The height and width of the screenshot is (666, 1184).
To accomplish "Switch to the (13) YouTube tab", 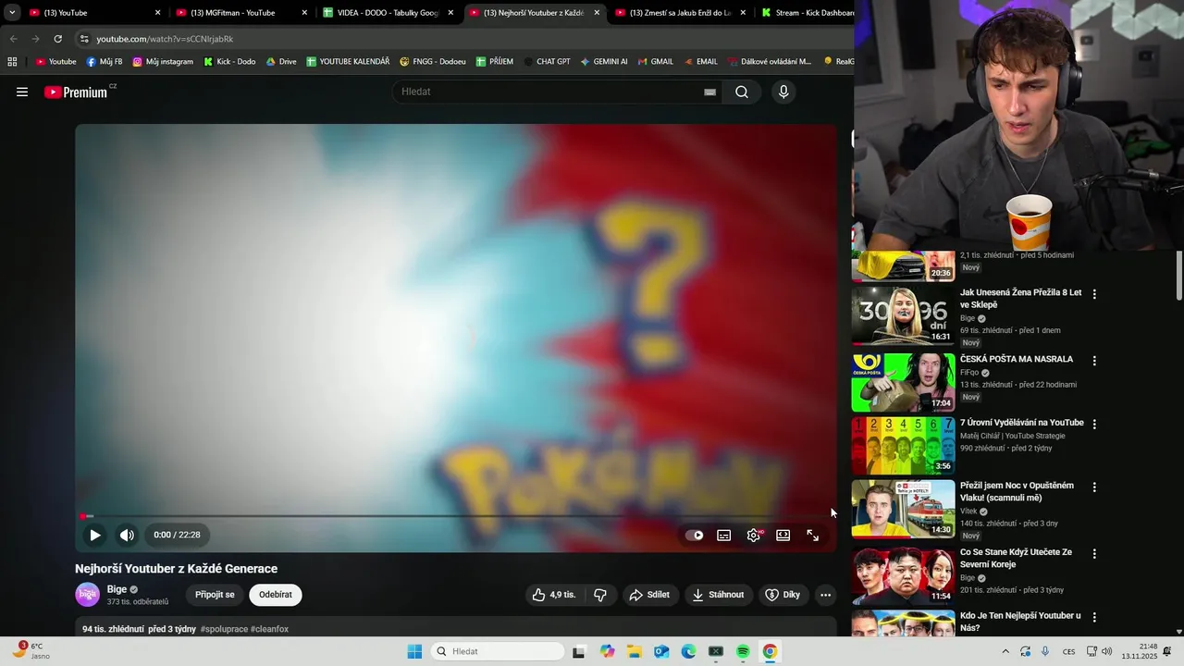I will click(95, 13).
